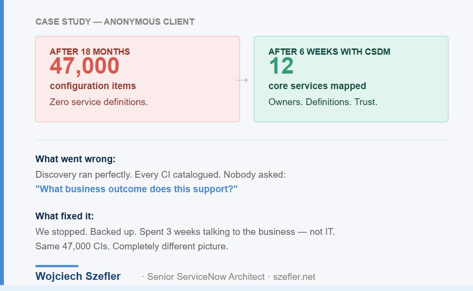The height and width of the screenshot is (291, 473).
Task: Click the "After 6 Weeks with CSDM" label
Action: 329,52
